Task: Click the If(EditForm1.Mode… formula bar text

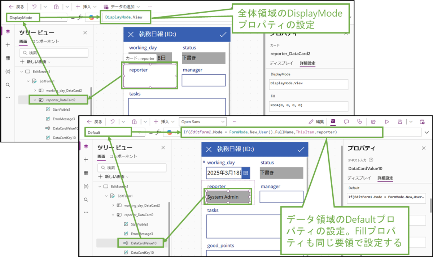Action: coord(260,132)
